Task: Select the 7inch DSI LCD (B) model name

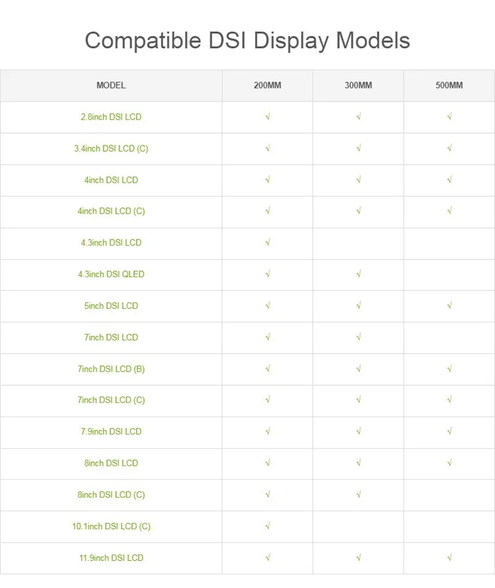Action: 111,369
